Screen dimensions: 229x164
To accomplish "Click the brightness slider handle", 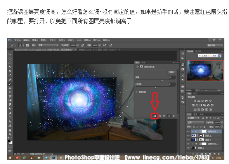I will tap(162, 80).
